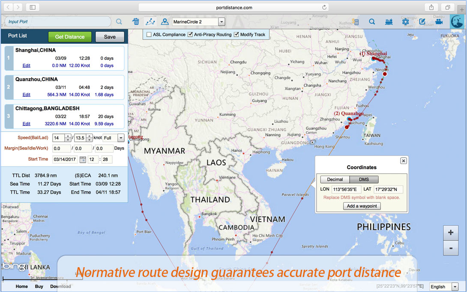
Task: Click the Safari address bar
Action: click(x=234, y=7)
